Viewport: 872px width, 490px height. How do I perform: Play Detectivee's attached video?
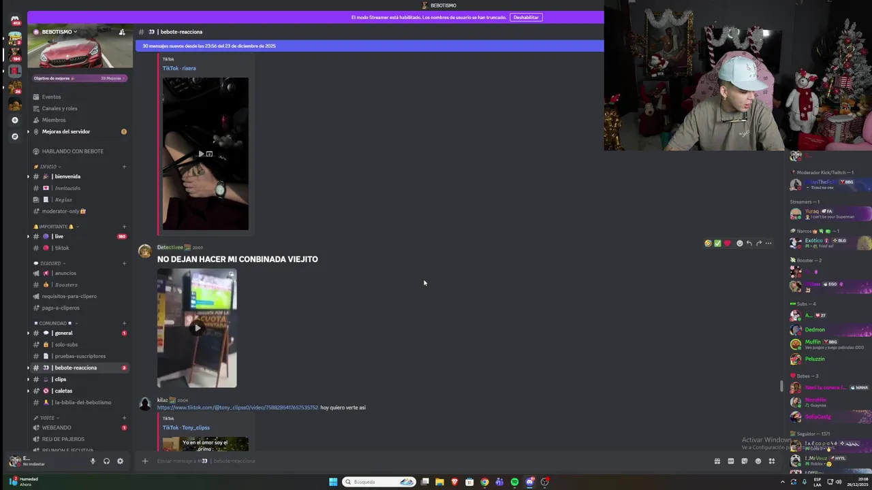click(197, 328)
